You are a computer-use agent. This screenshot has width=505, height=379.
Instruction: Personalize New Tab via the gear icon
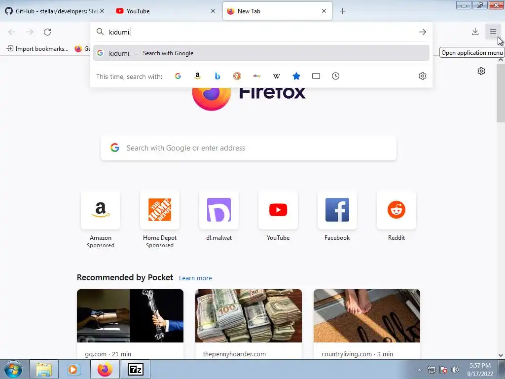click(481, 71)
